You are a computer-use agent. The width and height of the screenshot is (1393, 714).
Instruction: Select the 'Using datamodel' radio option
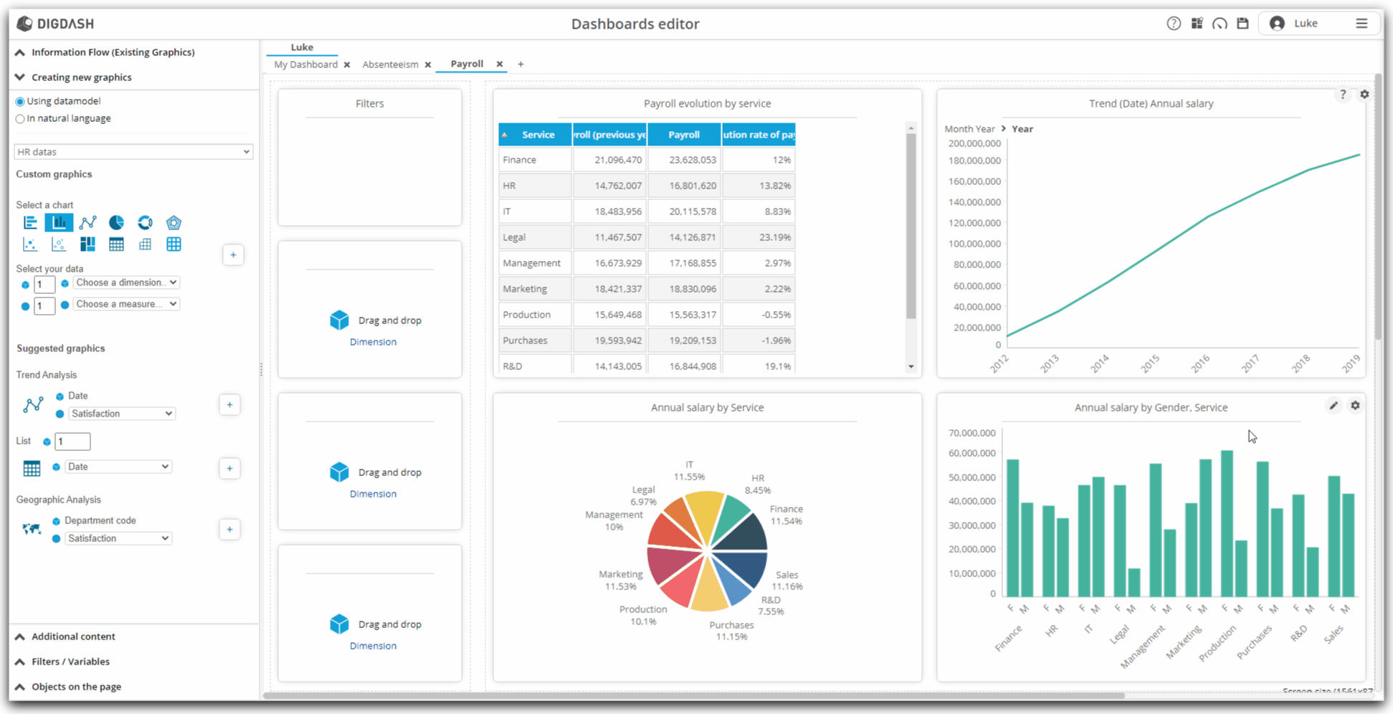pyautogui.click(x=20, y=102)
